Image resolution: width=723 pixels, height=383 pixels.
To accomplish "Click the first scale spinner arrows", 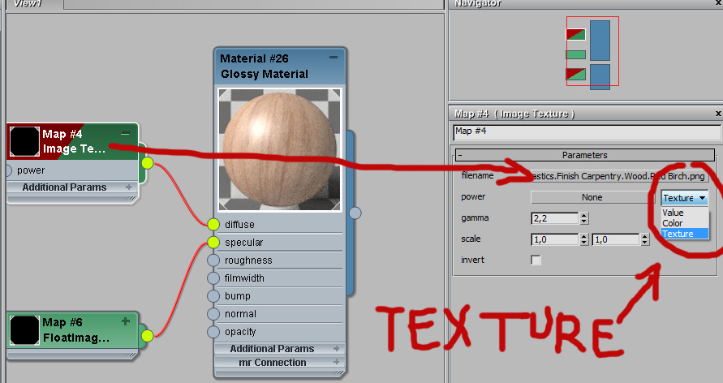I will [584, 239].
